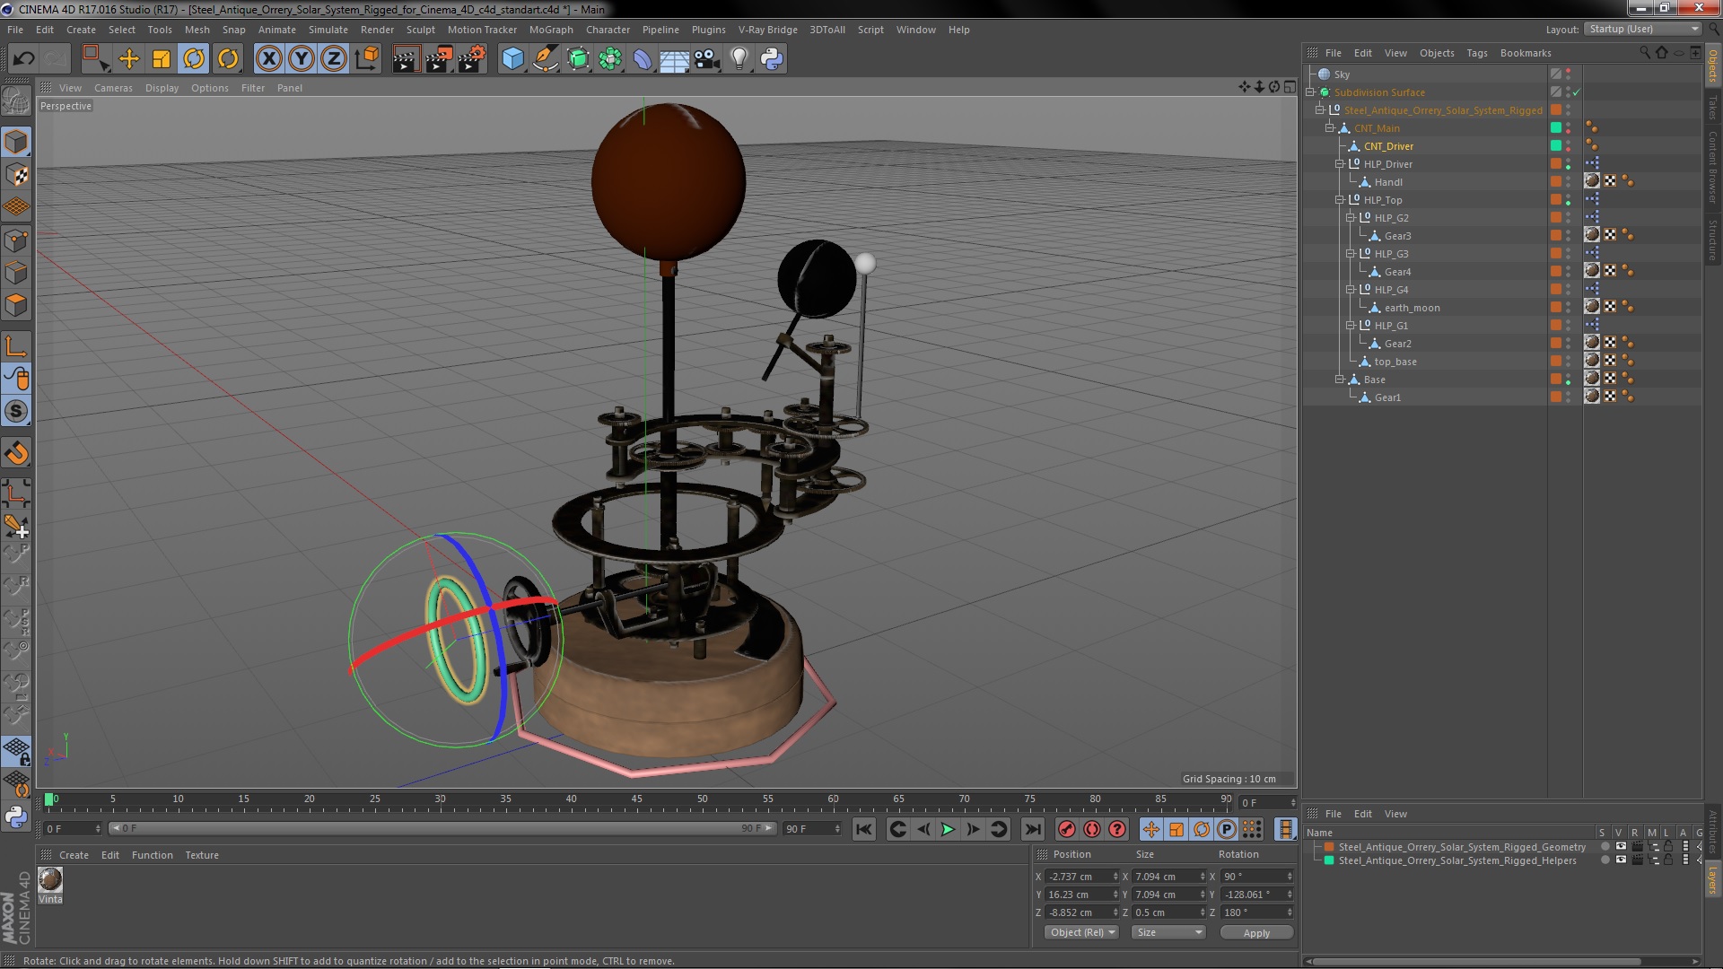Open the Object (Rel) coordinate dropdown

(x=1081, y=933)
